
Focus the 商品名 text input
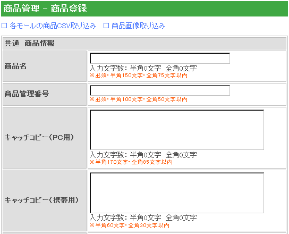point(160,59)
